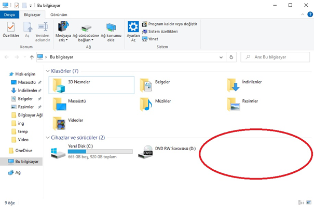The width and height of the screenshot is (314, 207).
Task: Click the Özellikler ribbon icon
Action: pyautogui.click(x=11, y=31)
